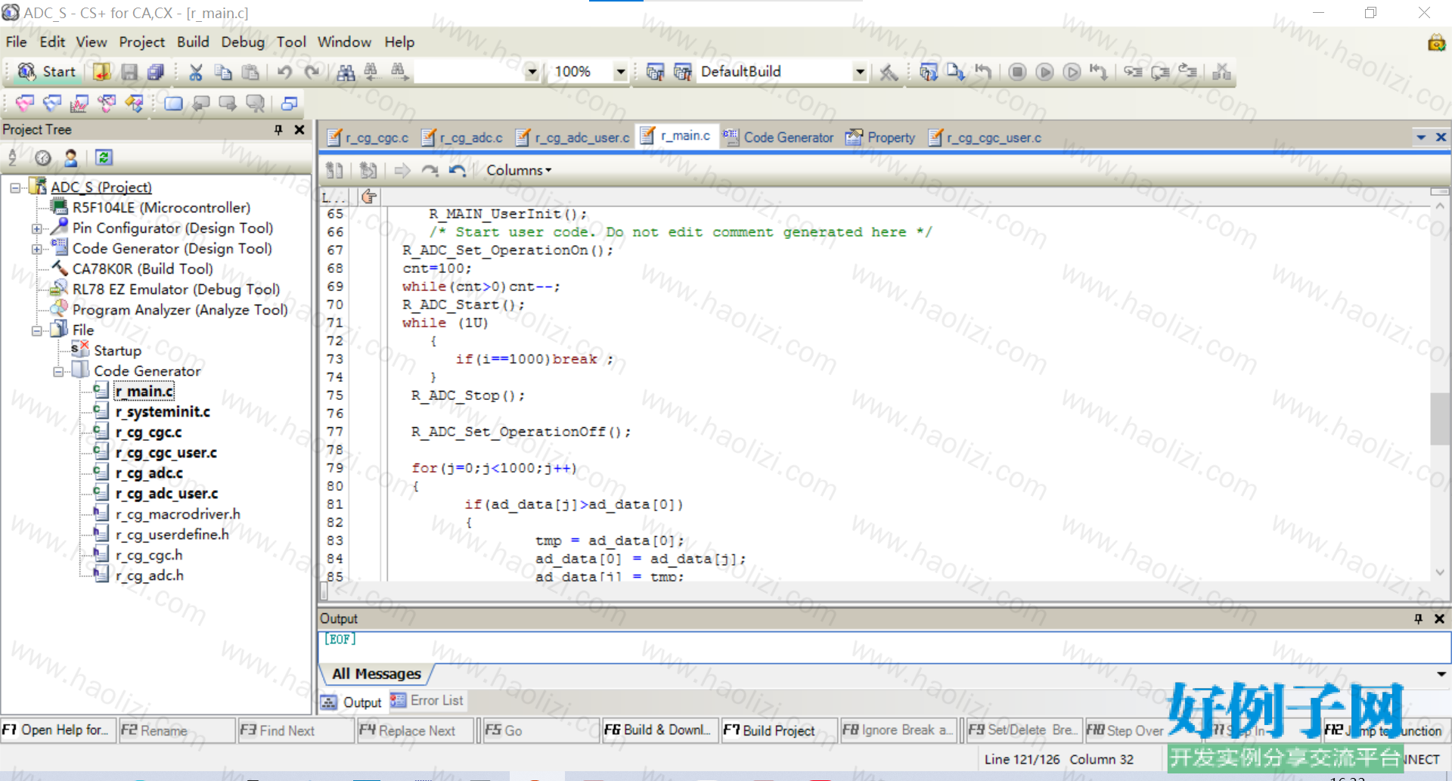Screen dimensions: 1452x781
Task: Click the cascade windows icon
Action: tap(290, 104)
